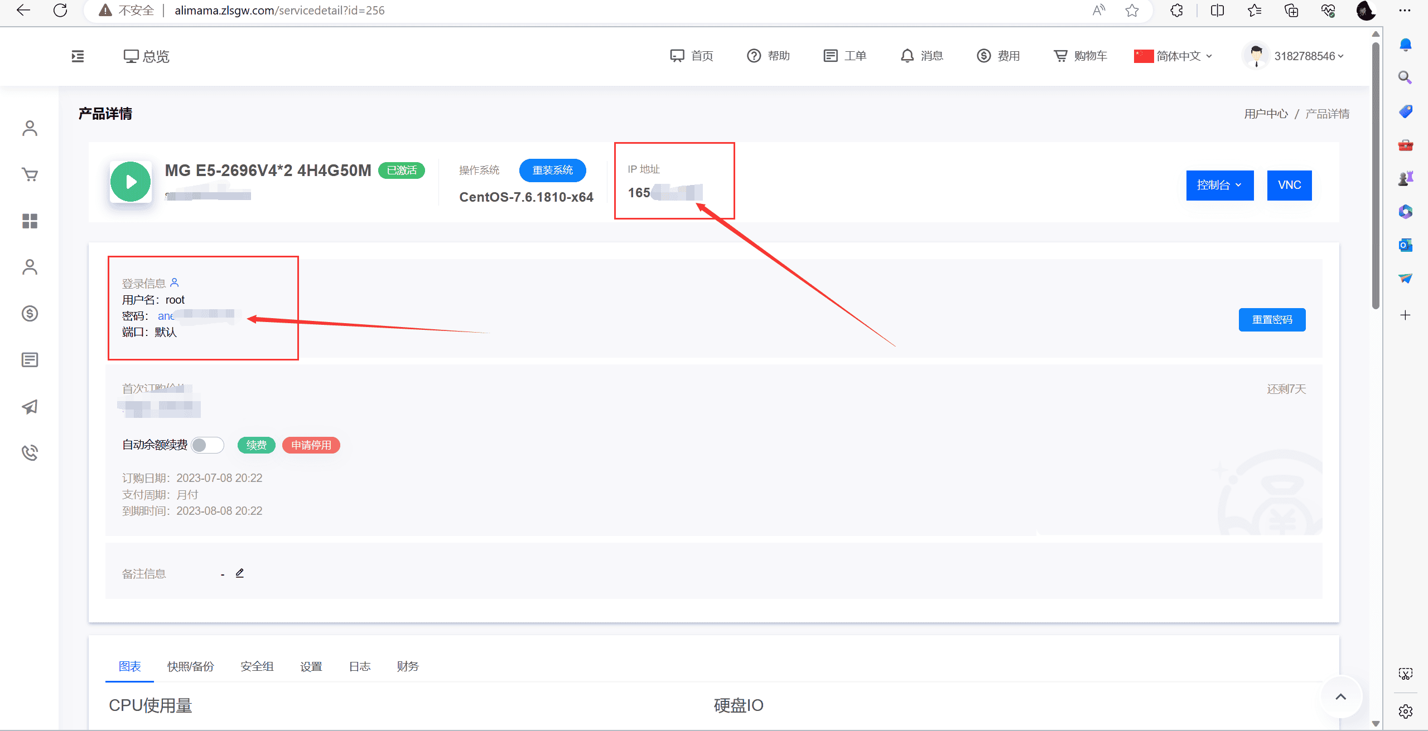The width and height of the screenshot is (1428, 731).
Task: Open 工单 tickets menu
Action: click(845, 56)
